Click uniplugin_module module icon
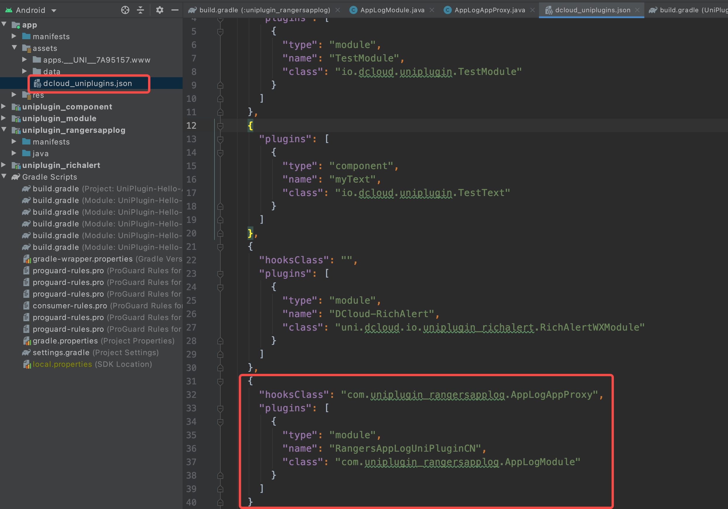Screen dimensions: 728x509 click(x=16, y=118)
